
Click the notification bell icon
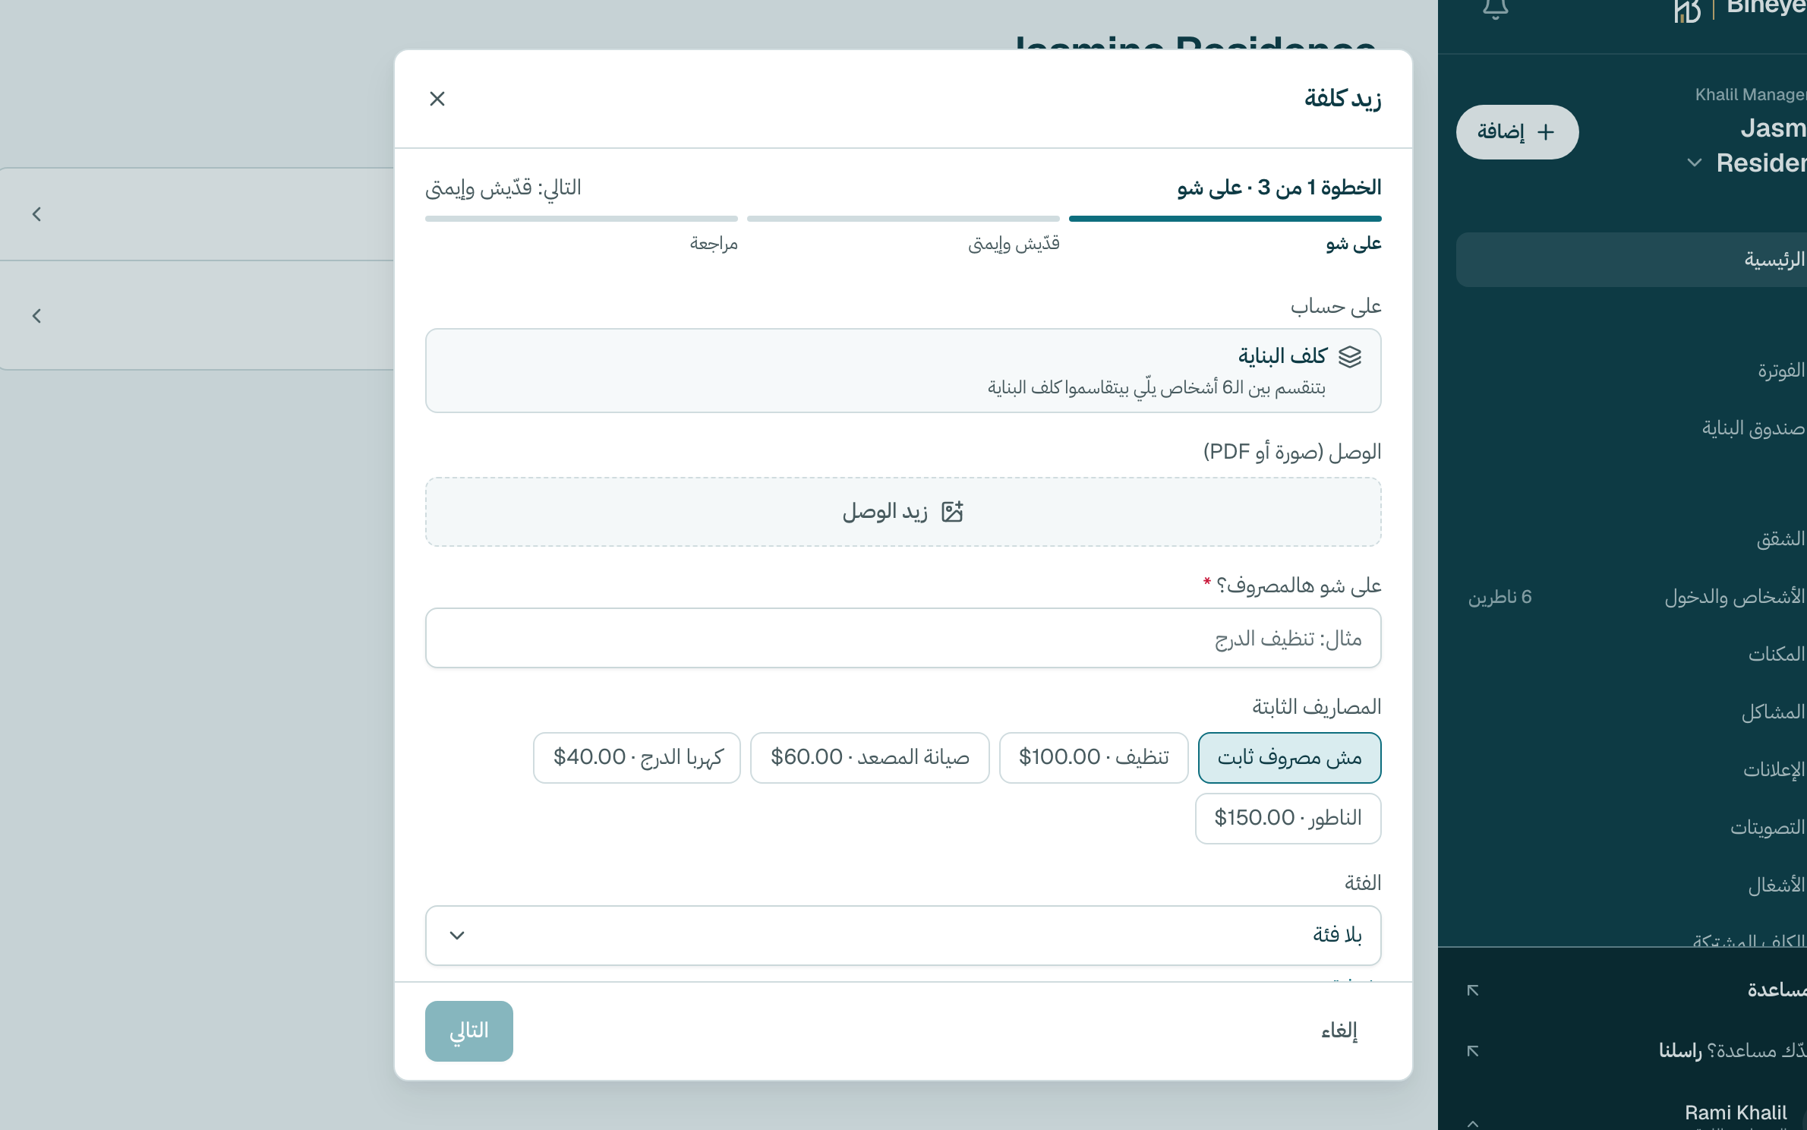(1495, 8)
